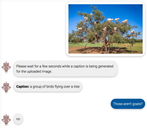Click the bold 'Caption:' label
The height and width of the screenshot is (128, 147).
[x=23, y=86]
